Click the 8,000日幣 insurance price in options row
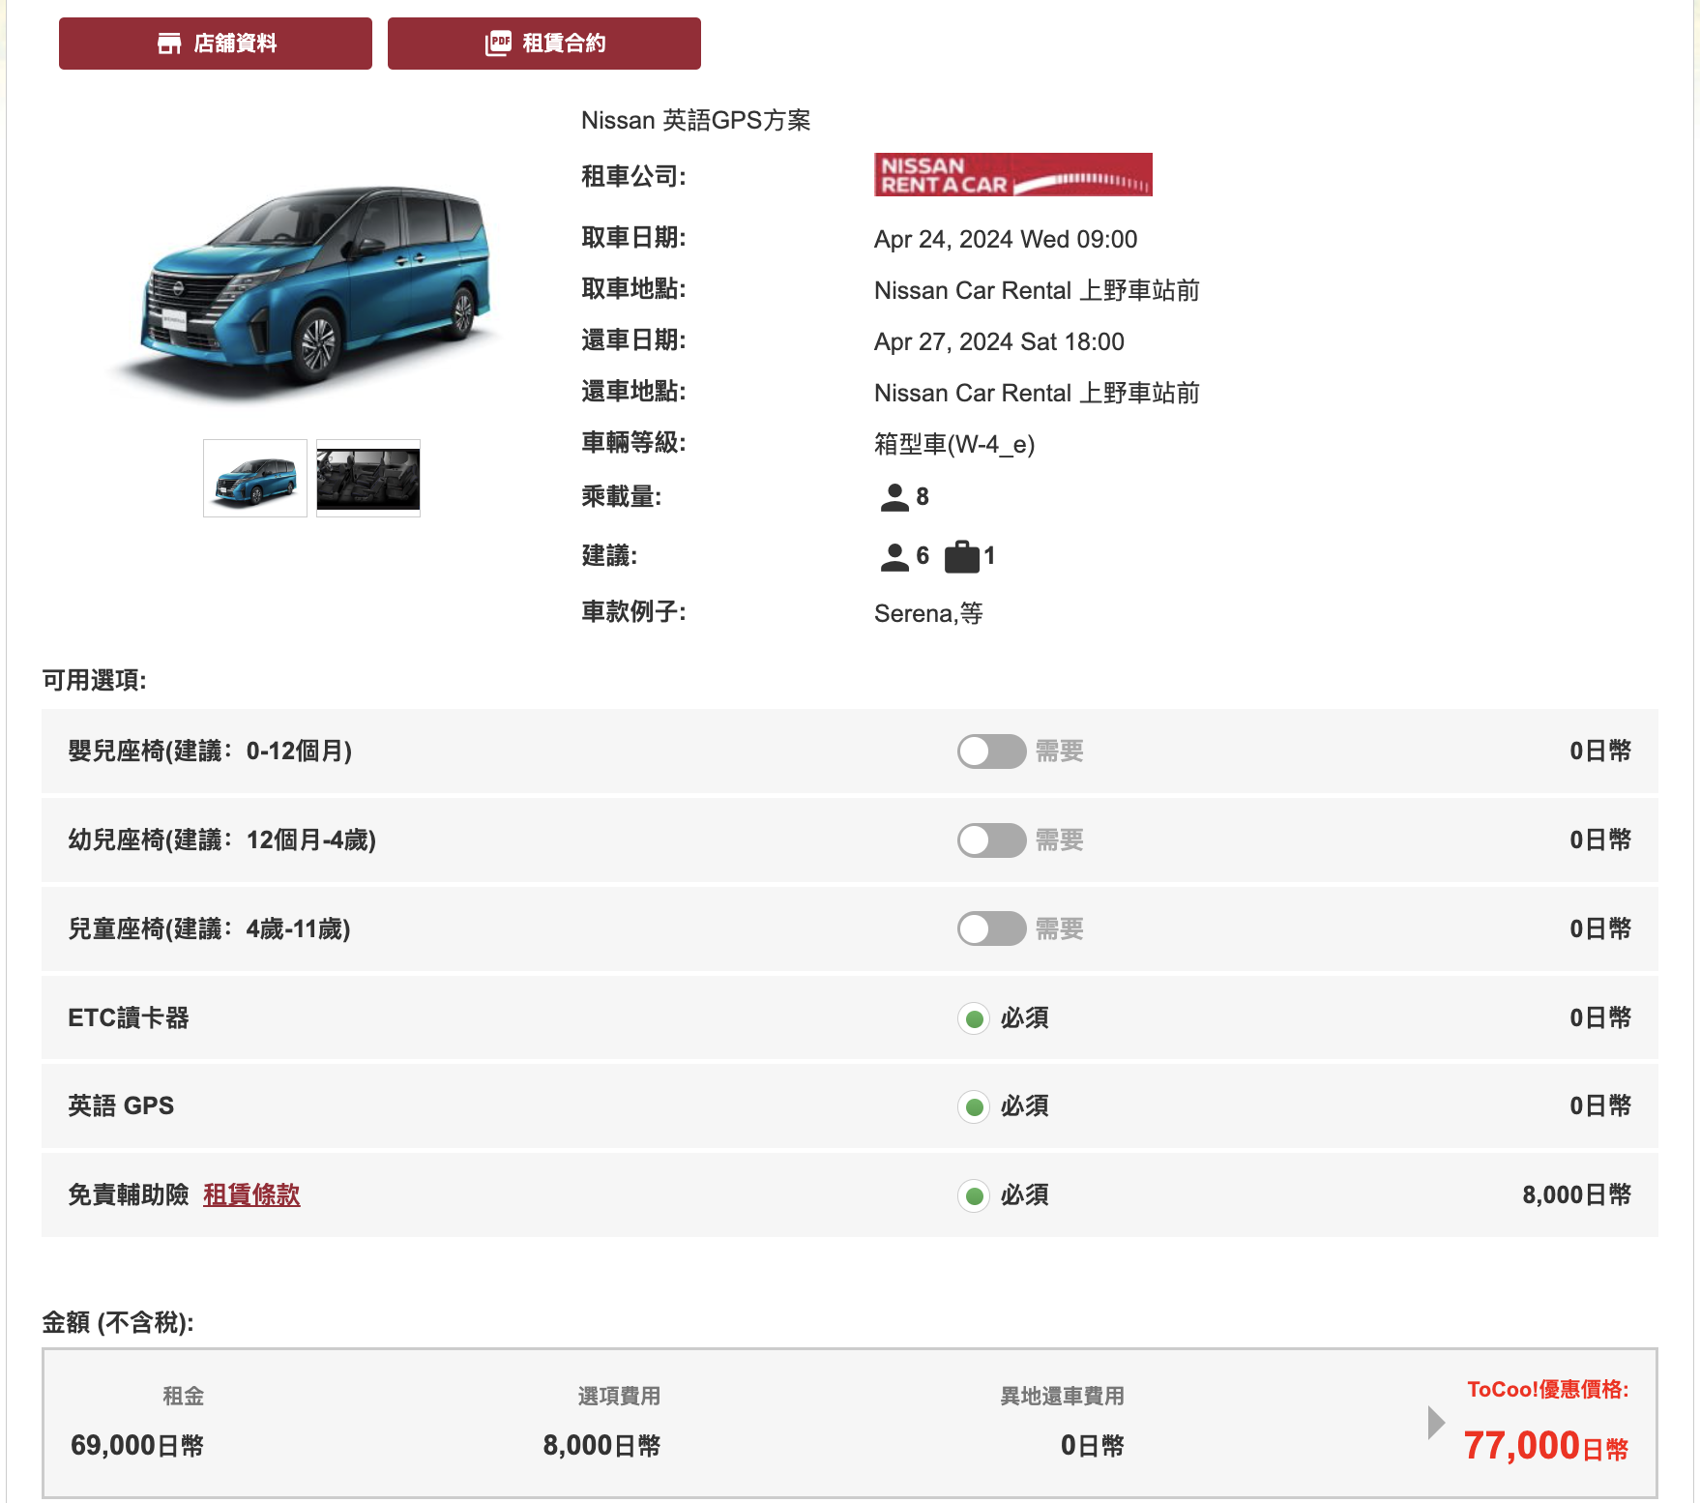Screen dimensions: 1700x1503 (1576, 1195)
